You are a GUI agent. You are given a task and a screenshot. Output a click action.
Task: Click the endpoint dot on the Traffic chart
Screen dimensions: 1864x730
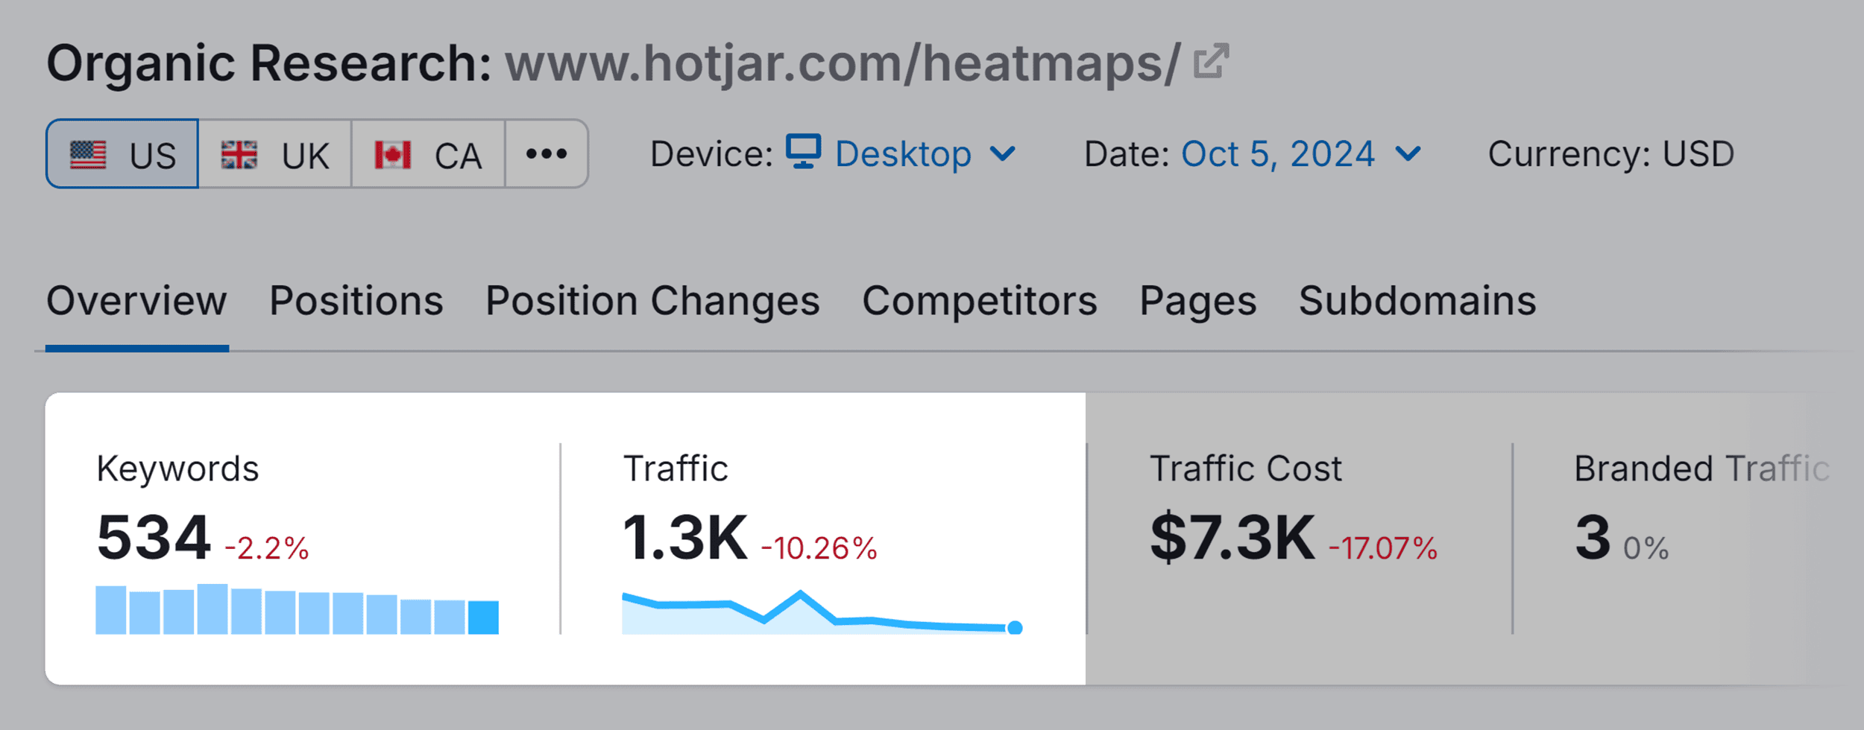[1016, 629]
